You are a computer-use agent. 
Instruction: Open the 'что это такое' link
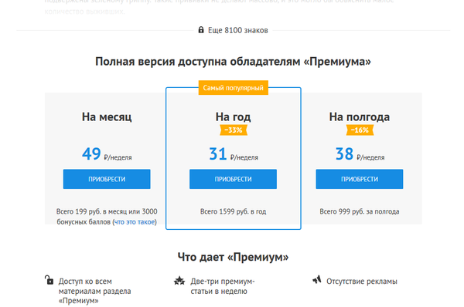pyautogui.click(x=135, y=222)
